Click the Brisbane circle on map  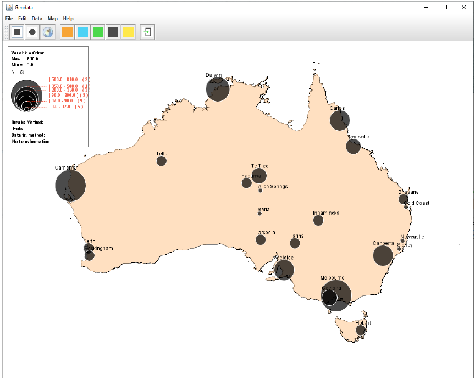pyautogui.click(x=404, y=199)
